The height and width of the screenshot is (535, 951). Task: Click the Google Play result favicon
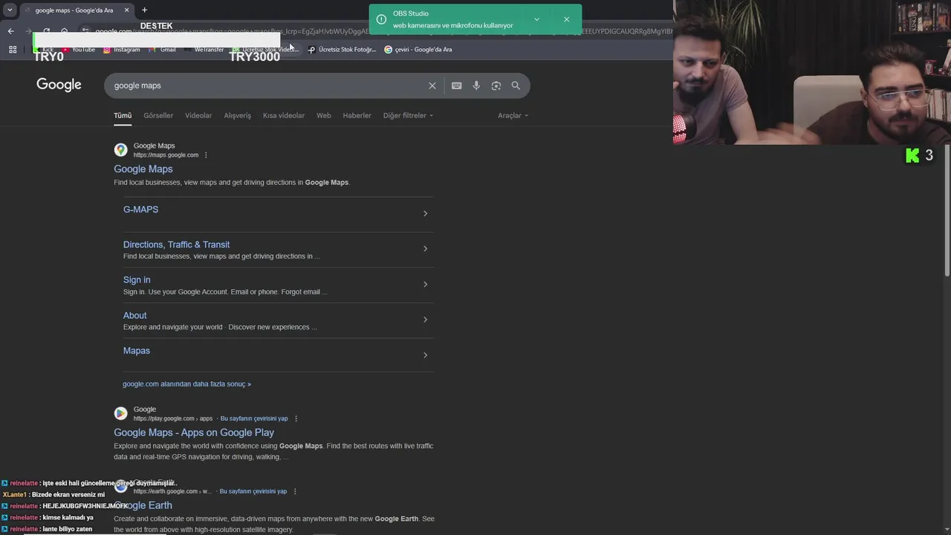[x=120, y=413]
